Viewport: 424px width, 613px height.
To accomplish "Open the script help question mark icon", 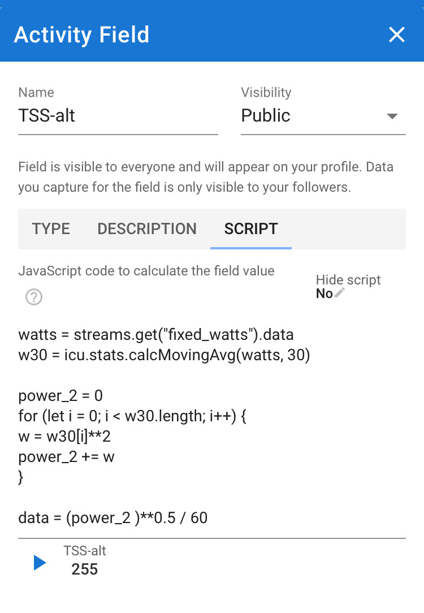I will pyautogui.click(x=34, y=297).
